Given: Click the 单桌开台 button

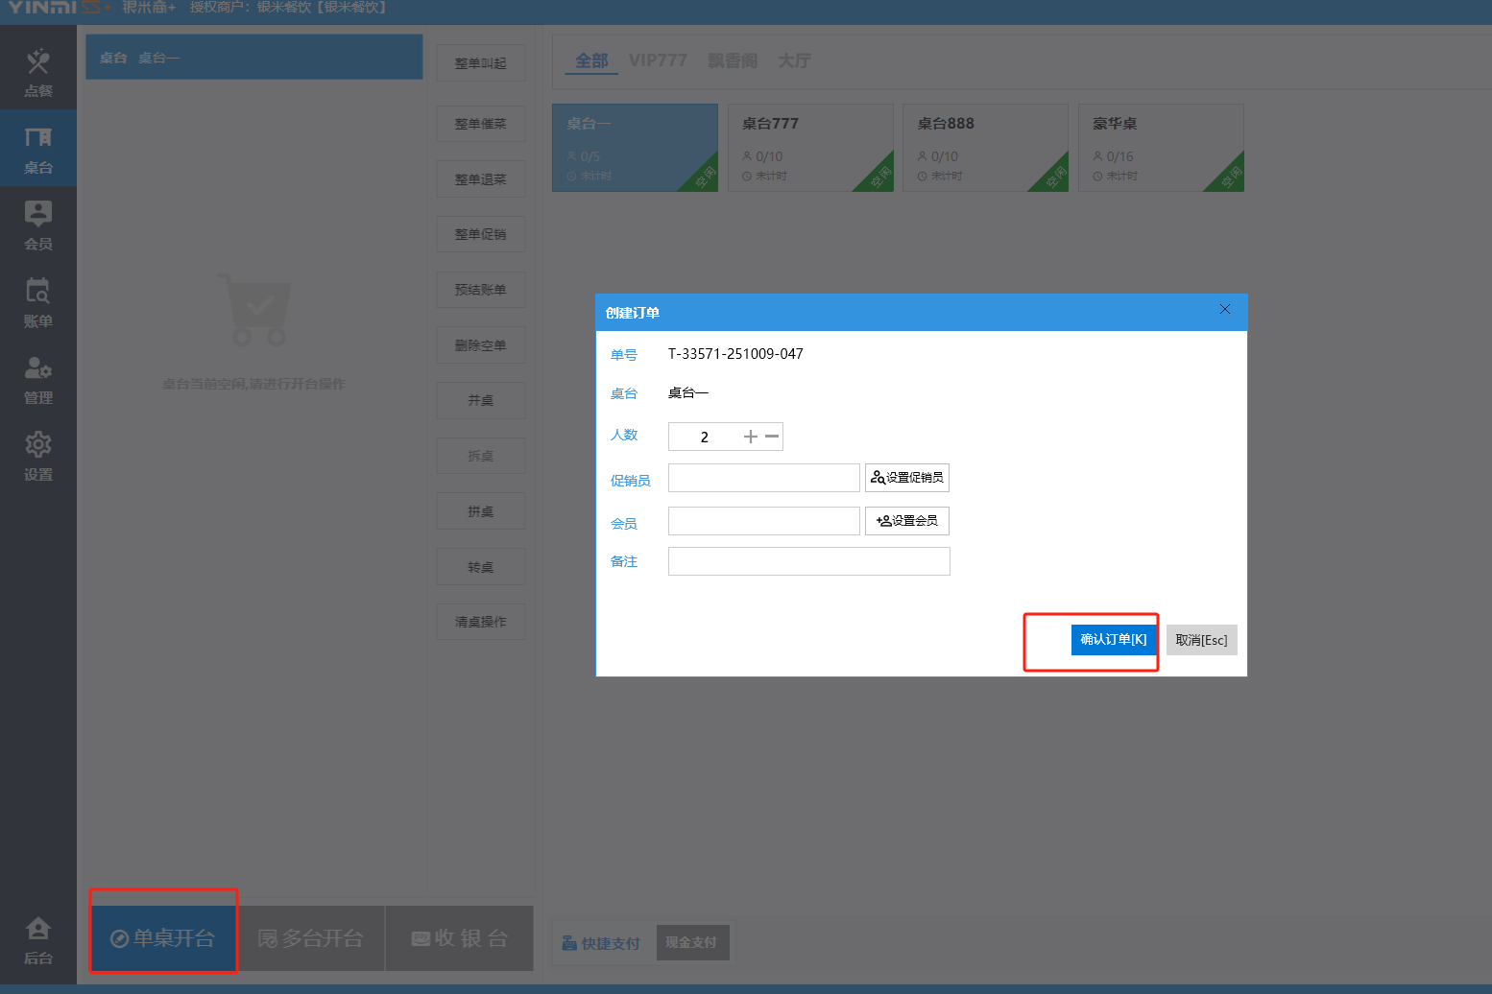Looking at the screenshot, I should [163, 938].
